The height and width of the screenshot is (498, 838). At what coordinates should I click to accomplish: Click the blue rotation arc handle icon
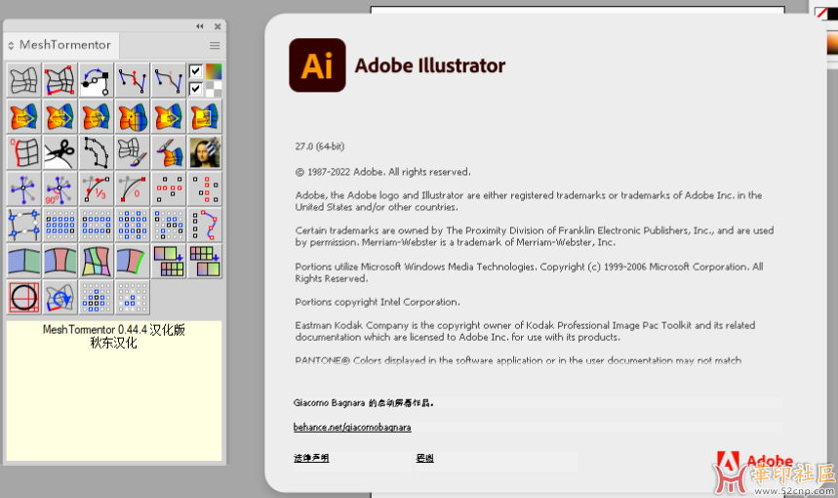[x=97, y=80]
